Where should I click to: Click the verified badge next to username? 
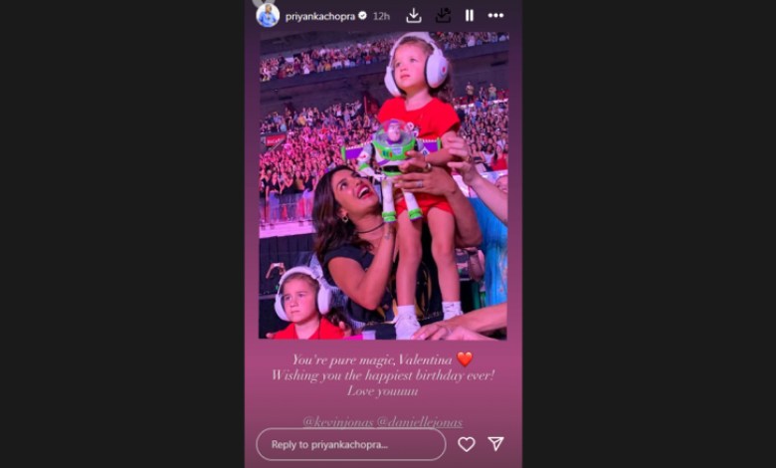[362, 16]
